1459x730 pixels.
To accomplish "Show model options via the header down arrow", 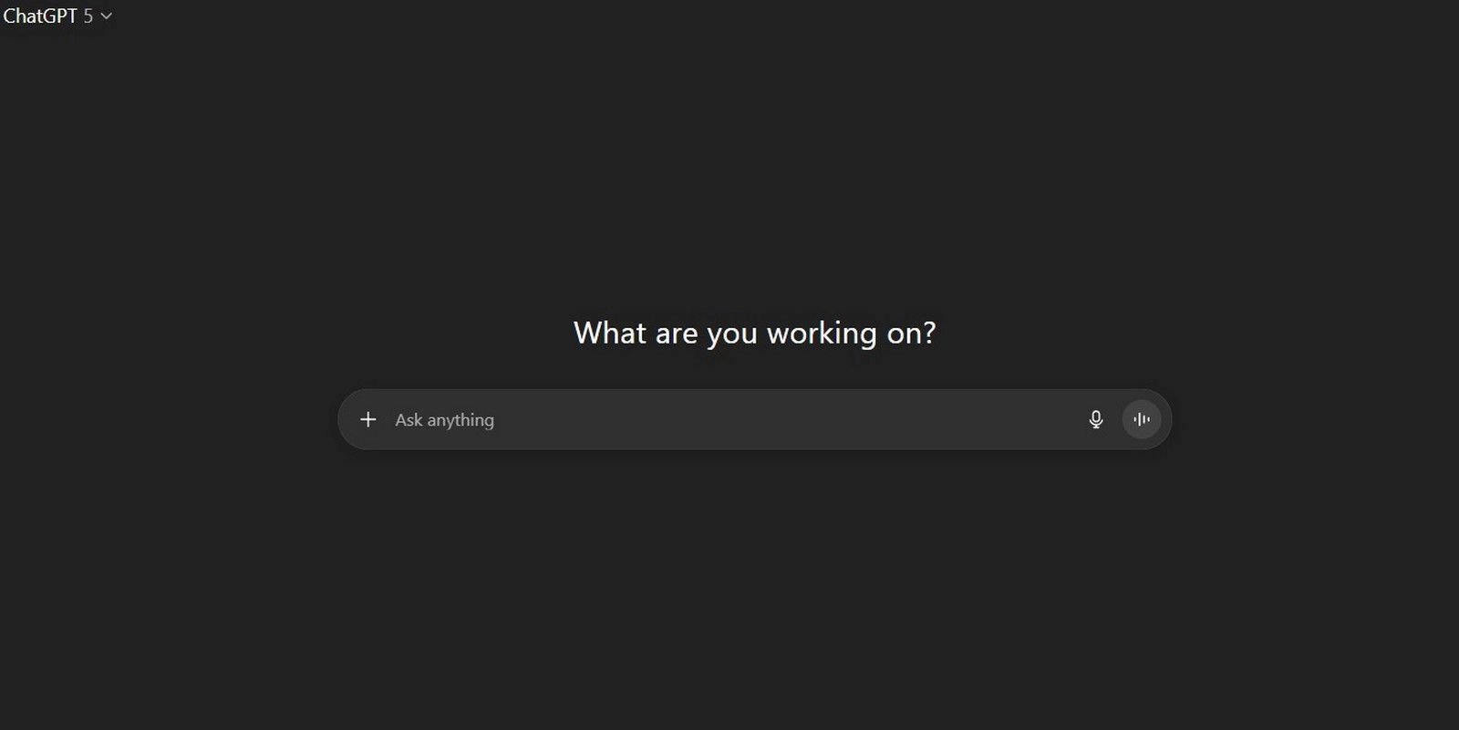I will coord(106,16).
